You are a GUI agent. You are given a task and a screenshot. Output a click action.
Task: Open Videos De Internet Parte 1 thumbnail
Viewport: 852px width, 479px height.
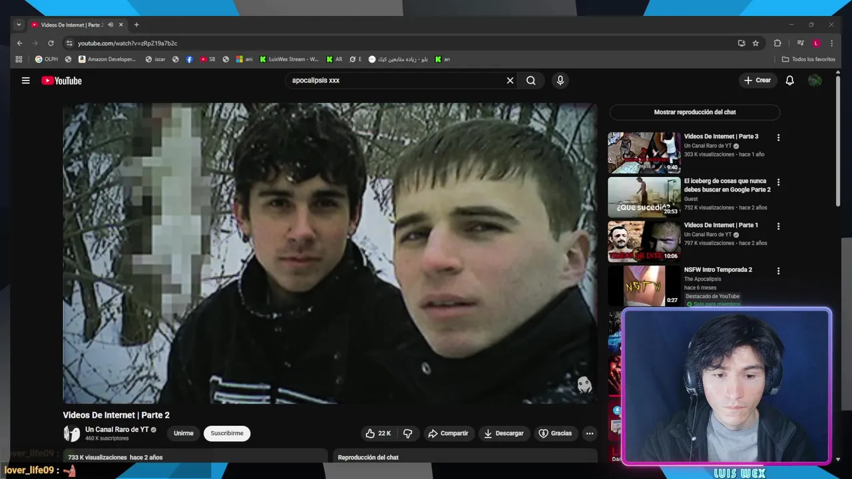point(644,241)
